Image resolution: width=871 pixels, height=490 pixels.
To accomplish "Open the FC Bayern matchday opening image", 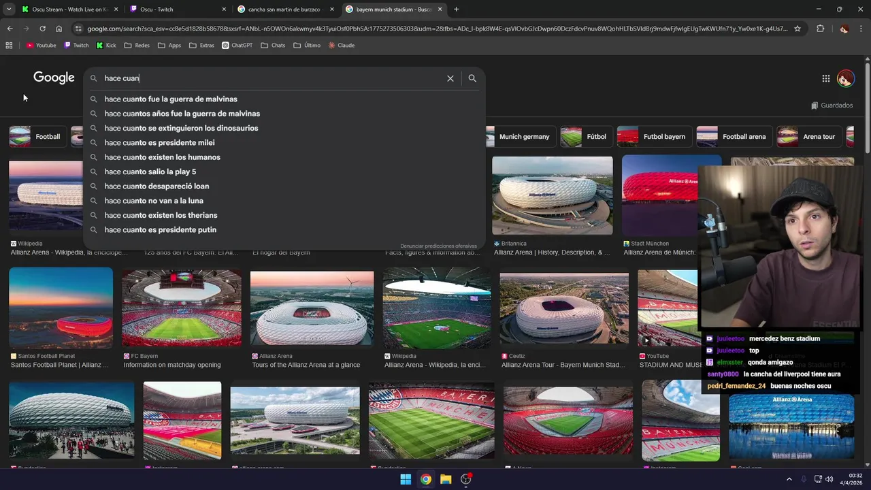I will click(181, 308).
